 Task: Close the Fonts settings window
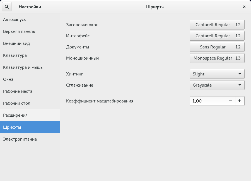244,7
